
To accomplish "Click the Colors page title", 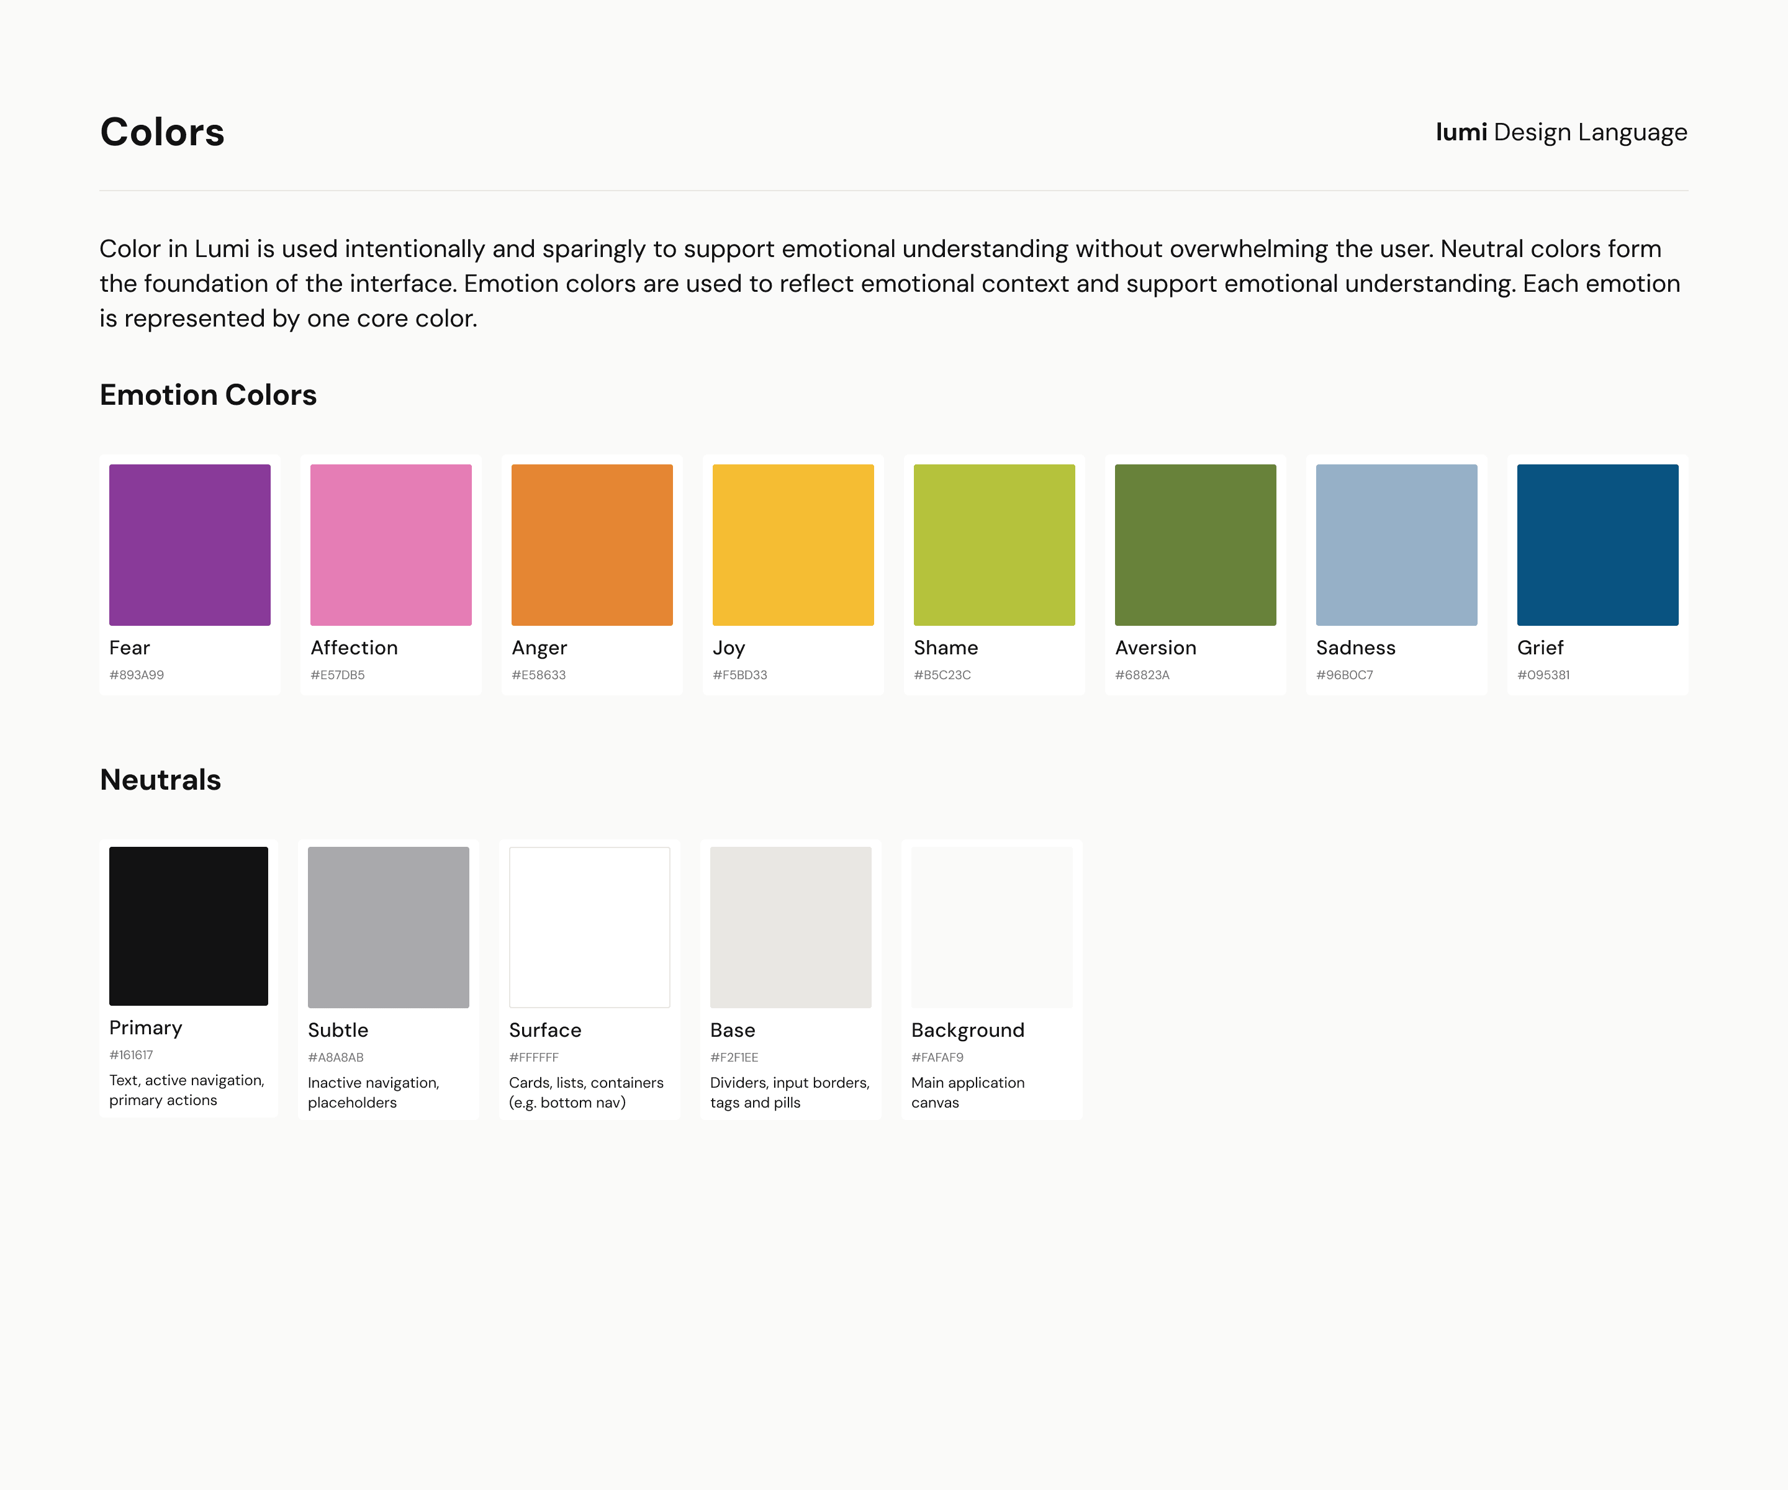I will (x=162, y=132).
